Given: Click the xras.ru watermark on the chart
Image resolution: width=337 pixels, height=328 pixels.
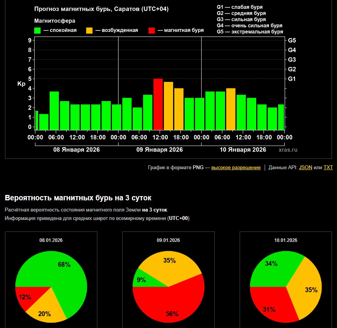Looking at the screenshot, I should [288, 150].
